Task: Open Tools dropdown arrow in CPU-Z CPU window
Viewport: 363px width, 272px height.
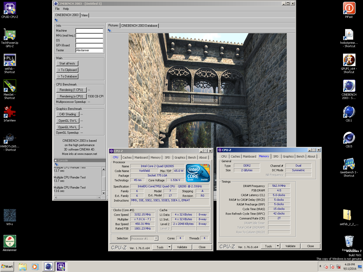Action: click(170, 247)
